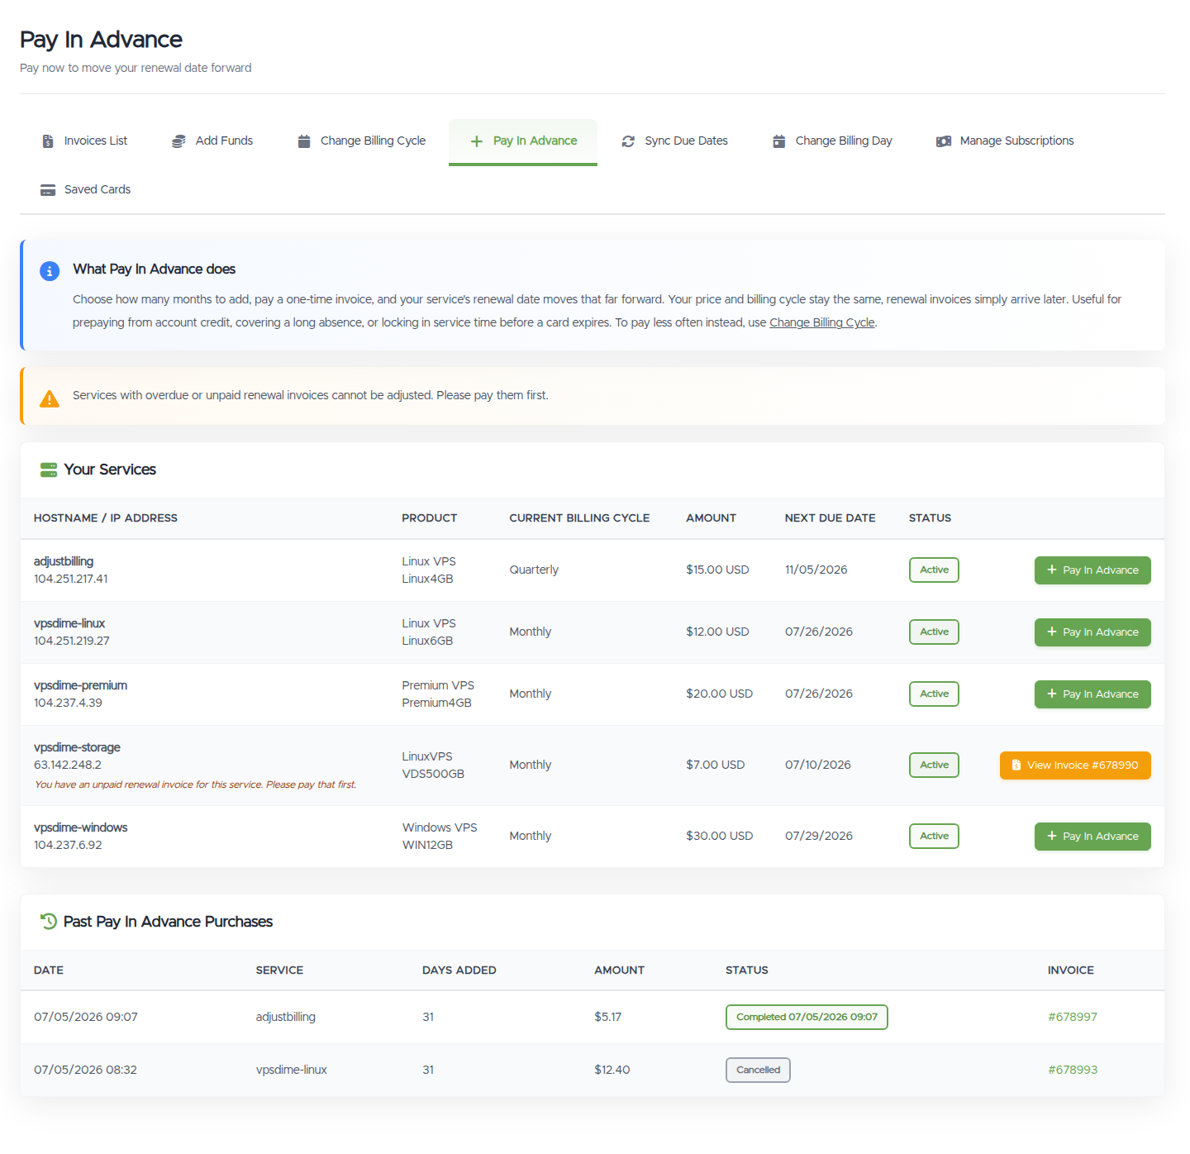This screenshot has height=1154, width=1190.
Task: Click IP address 104.251.219.27
Action: coord(72,641)
